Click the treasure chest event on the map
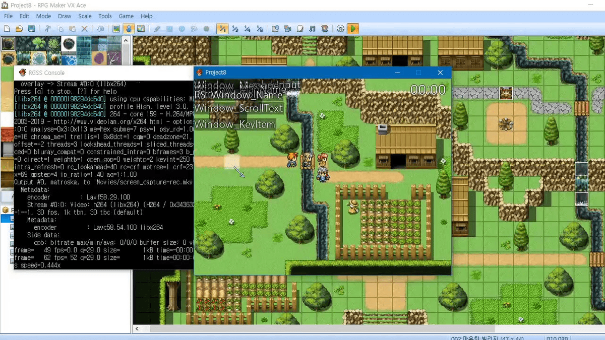This screenshot has width=605, height=340. tap(506, 93)
